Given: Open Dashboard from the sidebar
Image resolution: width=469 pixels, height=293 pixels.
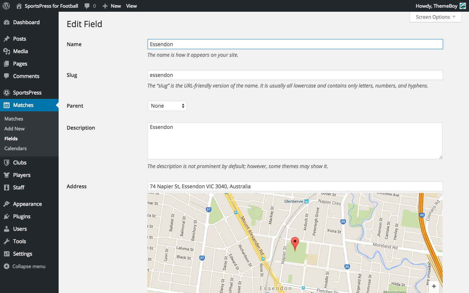Looking at the screenshot, I should pyautogui.click(x=26, y=22).
